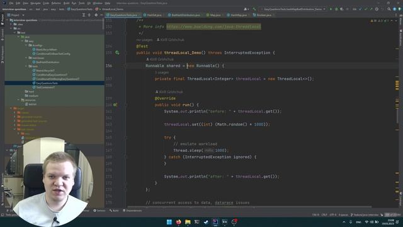The image size is (403, 227).
Task: Expand the .idea folder
Action: coord(11,24)
